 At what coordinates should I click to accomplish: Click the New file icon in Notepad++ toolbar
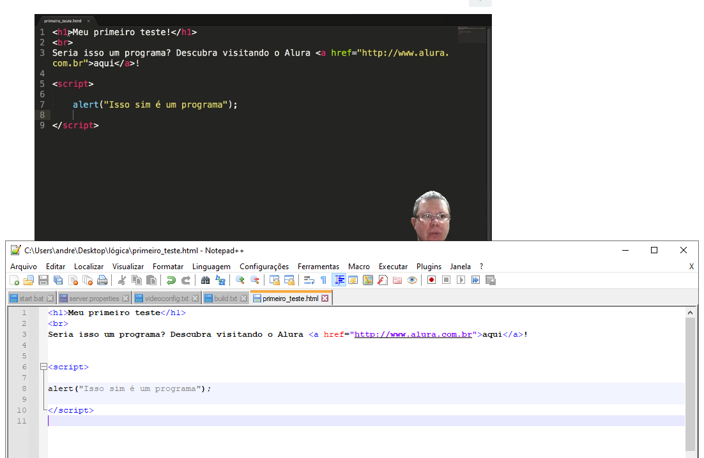pyautogui.click(x=14, y=280)
